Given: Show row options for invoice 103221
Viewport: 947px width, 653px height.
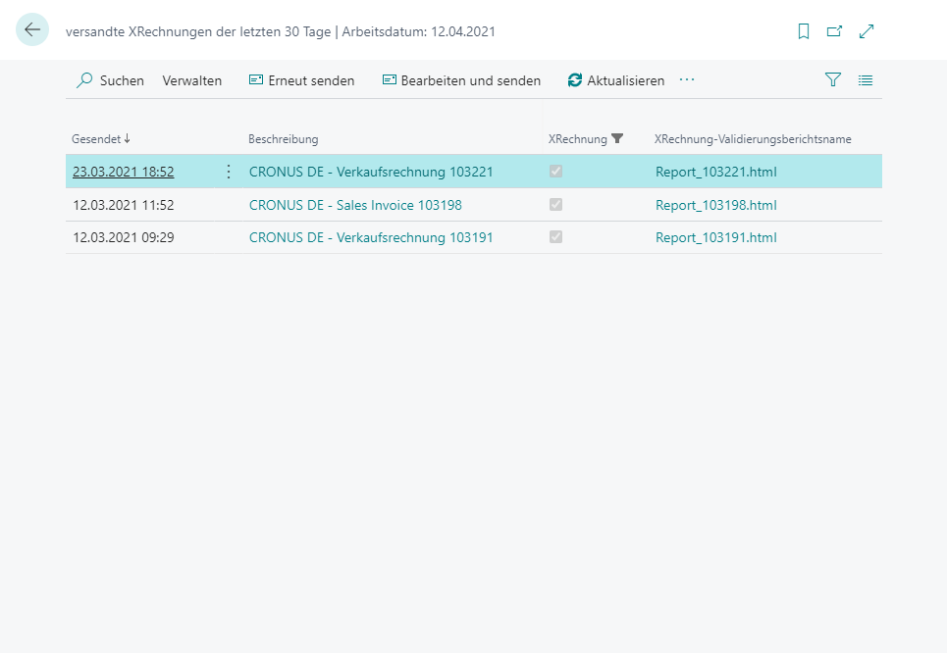Looking at the screenshot, I should pos(229,172).
